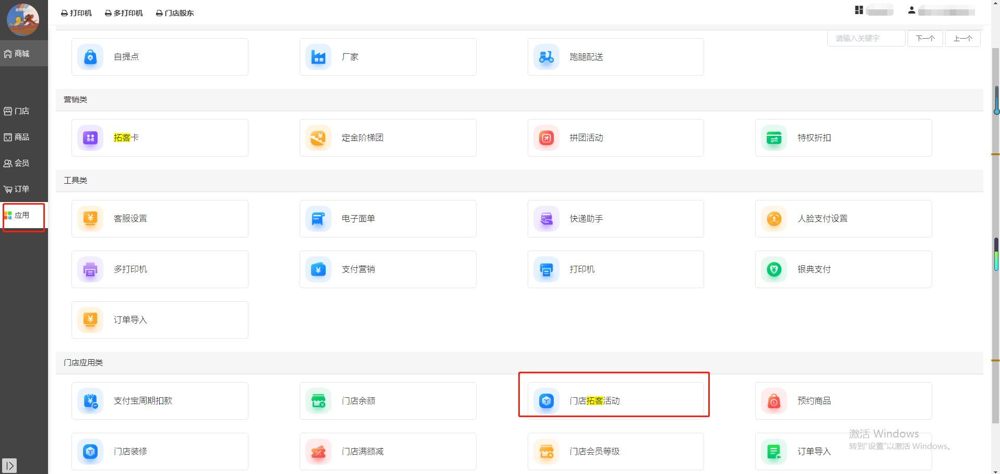Viewport: 1000px width, 474px height.
Task: Open the grid layout icon in header
Action: [x=859, y=10]
